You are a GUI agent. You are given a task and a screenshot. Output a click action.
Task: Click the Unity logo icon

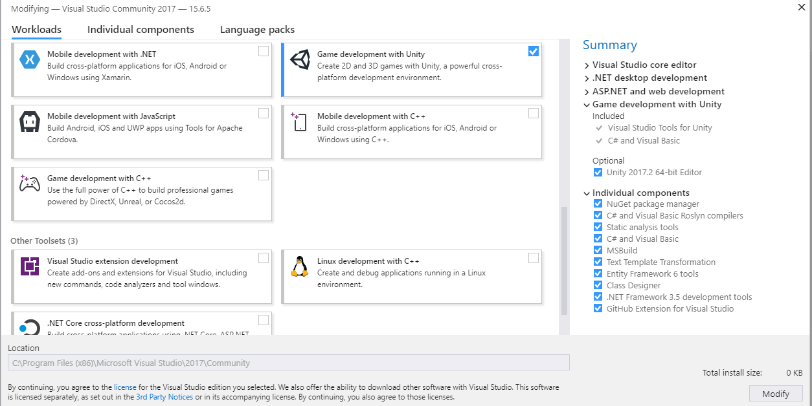(x=300, y=59)
